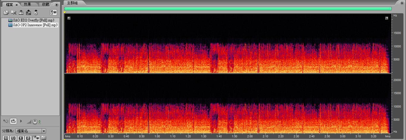406x140 pixels.
Task: Click the Insert into Multitrack icon
Action: [x=29, y=13]
